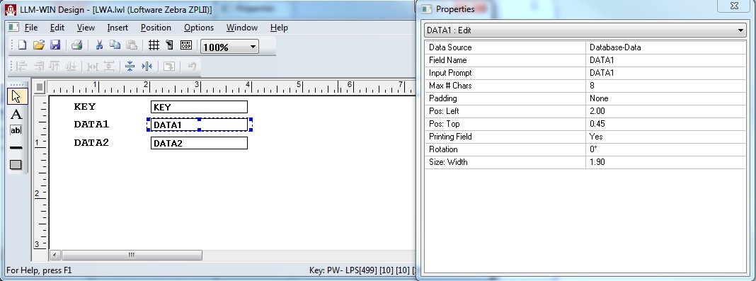Screen dimensions: 756x281
Task: Click the Save diskette icon
Action: (x=55, y=45)
